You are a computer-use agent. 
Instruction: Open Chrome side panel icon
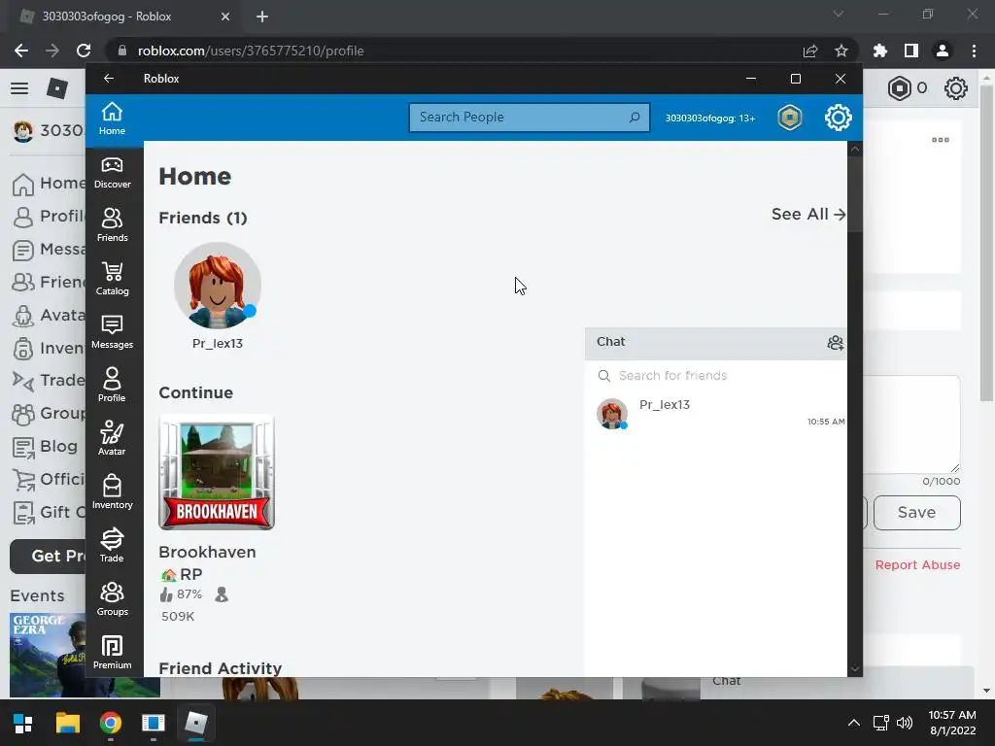911,51
